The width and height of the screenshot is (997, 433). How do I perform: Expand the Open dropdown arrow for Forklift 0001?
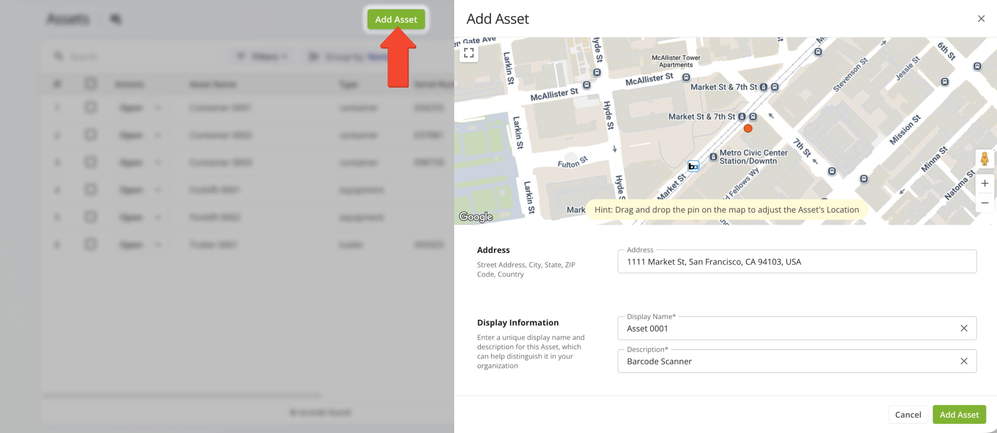coord(158,189)
